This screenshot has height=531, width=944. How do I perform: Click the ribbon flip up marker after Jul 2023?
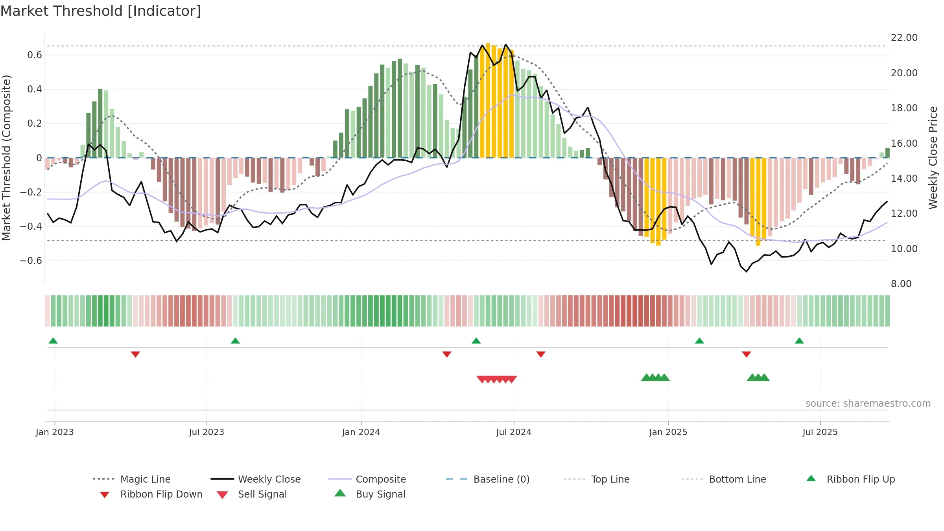click(x=235, y=341)
